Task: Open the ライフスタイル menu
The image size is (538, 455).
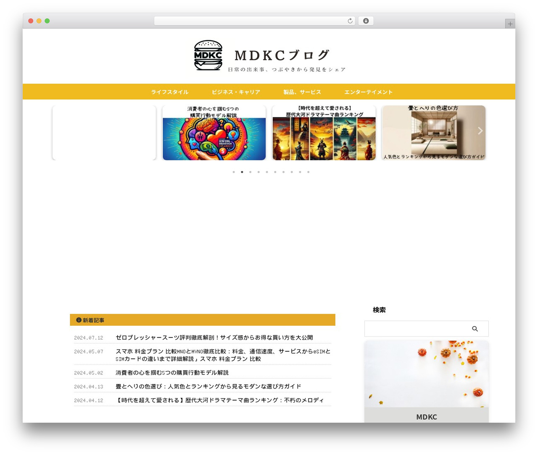Action: pyautogui.click(x=170, y=92)
